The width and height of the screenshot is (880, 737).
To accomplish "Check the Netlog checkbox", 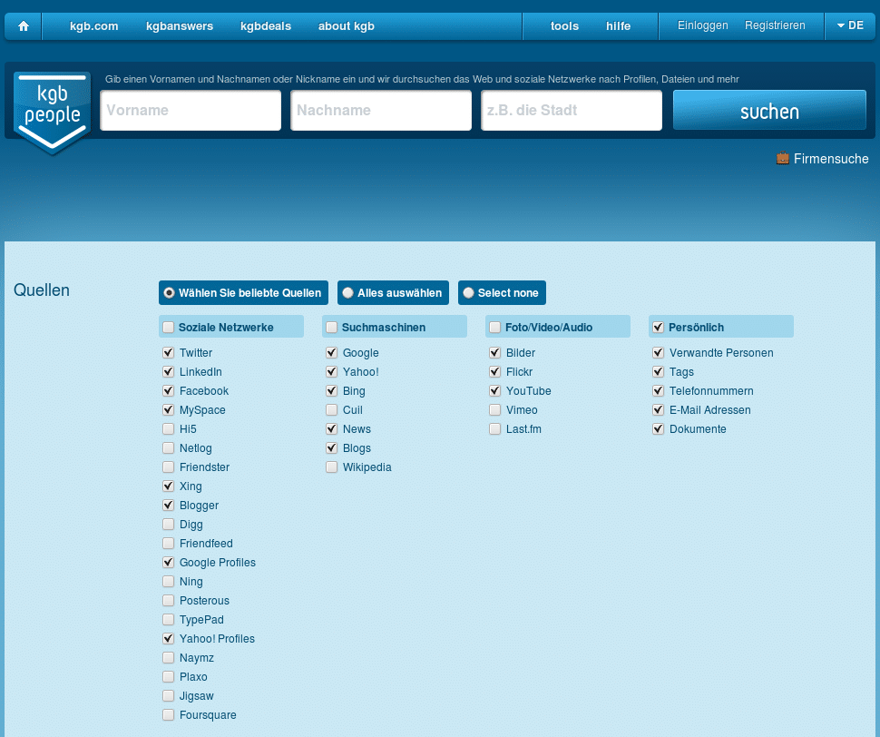I will [x=169, y=448].
